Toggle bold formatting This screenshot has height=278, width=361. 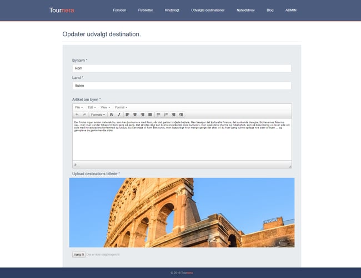pos(112,115)
